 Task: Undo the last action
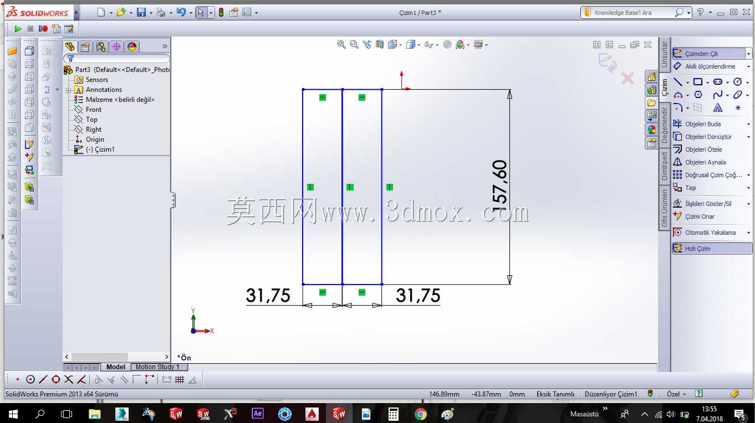tap(181, 12)
